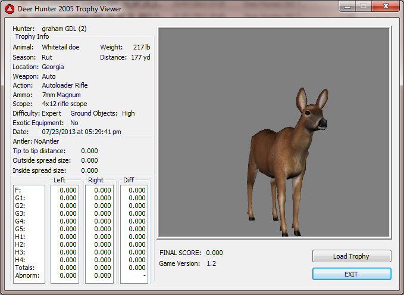Click the Diff column Abnorm dash value
This screenshot has height=295, width=404.
[x=143, y=275]
